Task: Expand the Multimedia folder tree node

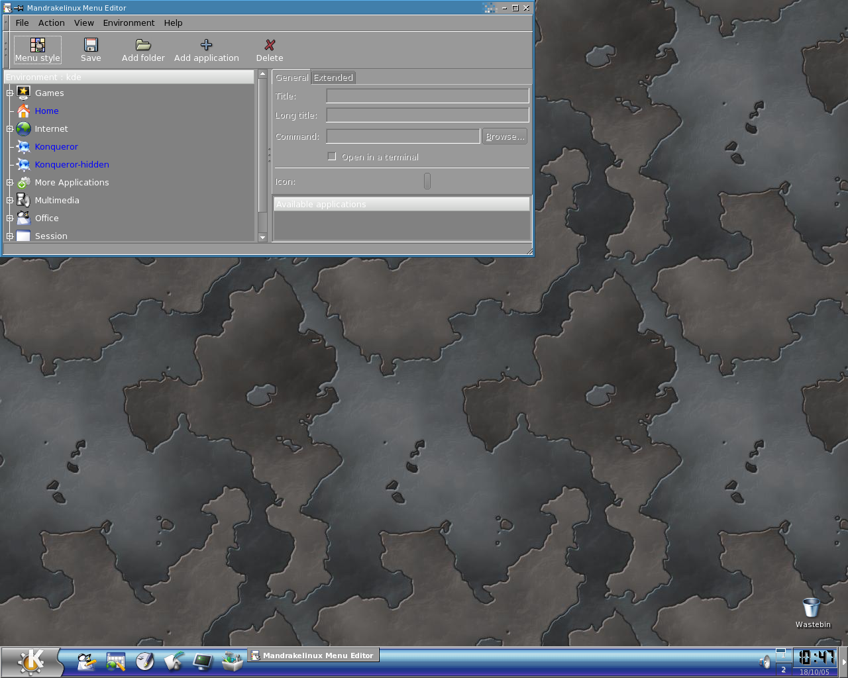Action: point(10,201)
